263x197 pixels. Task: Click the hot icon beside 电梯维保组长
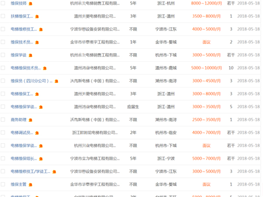click(x=42, y=158)
